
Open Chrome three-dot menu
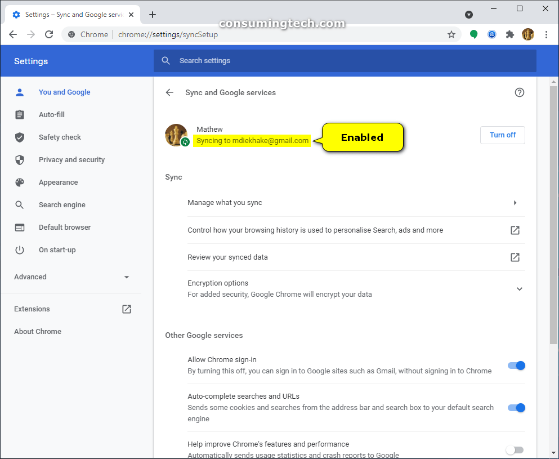546,34
